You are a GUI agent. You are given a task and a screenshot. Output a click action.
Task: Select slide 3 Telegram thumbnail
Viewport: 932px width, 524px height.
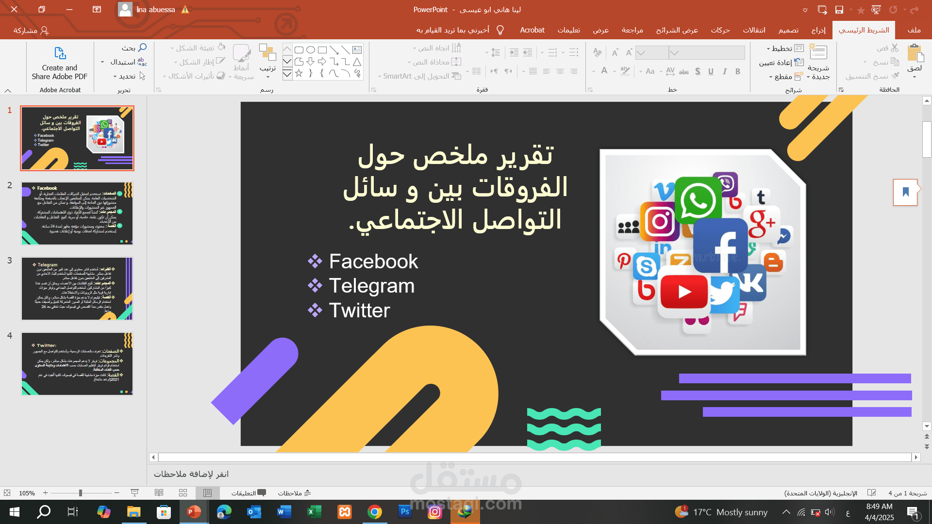point(77,289)
